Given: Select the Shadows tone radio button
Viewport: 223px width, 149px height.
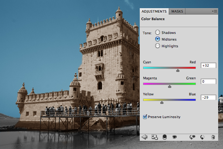Looking at the screenshot, I should click(x=158, y=32).
